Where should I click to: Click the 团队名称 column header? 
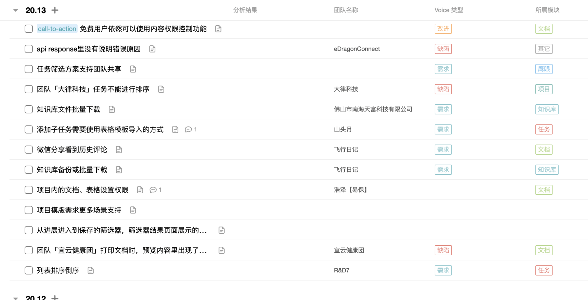346,10
